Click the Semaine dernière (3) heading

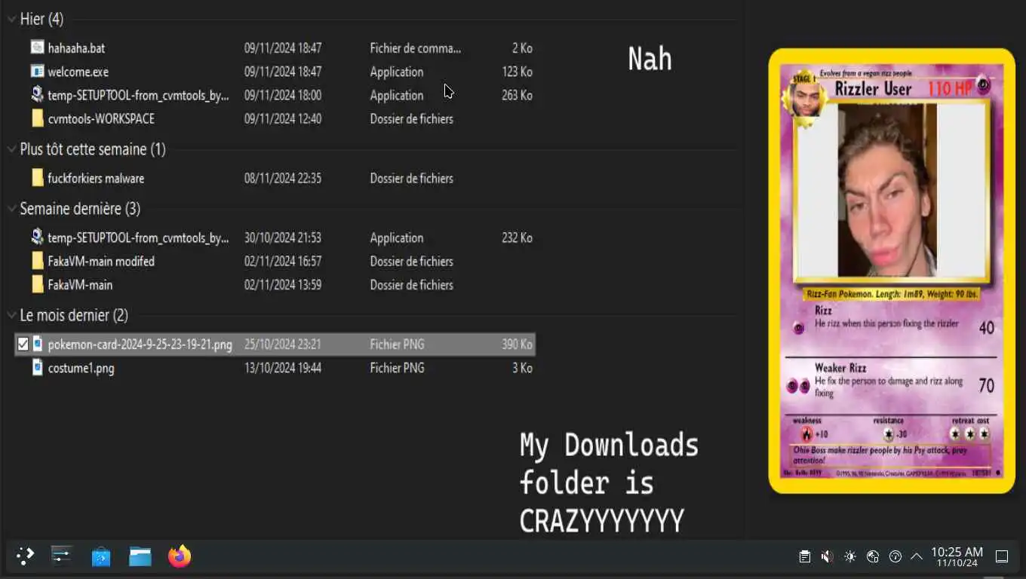pos(80,209)
